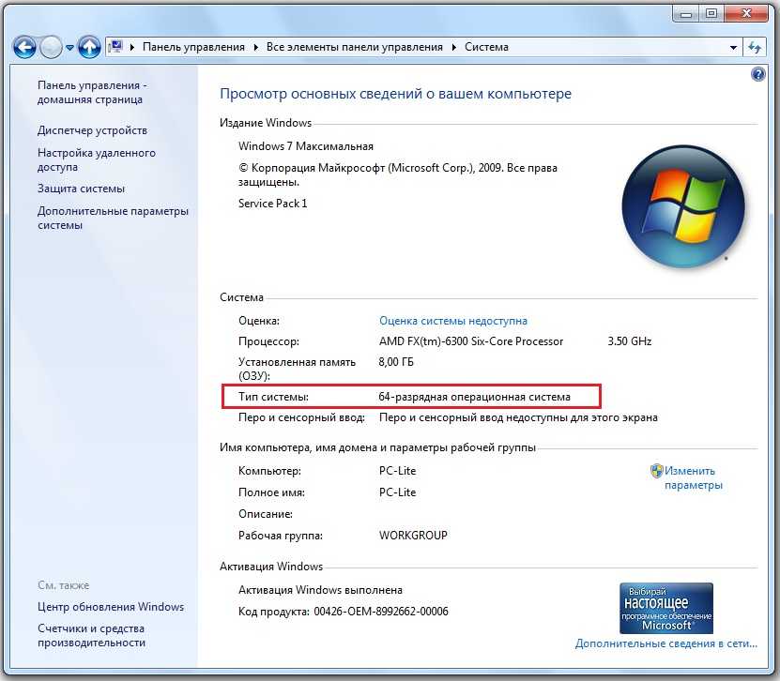This screenshot has width=780, height=681.
Task: Click the computer icon in the address bar
Action: (x=116, y=47)
